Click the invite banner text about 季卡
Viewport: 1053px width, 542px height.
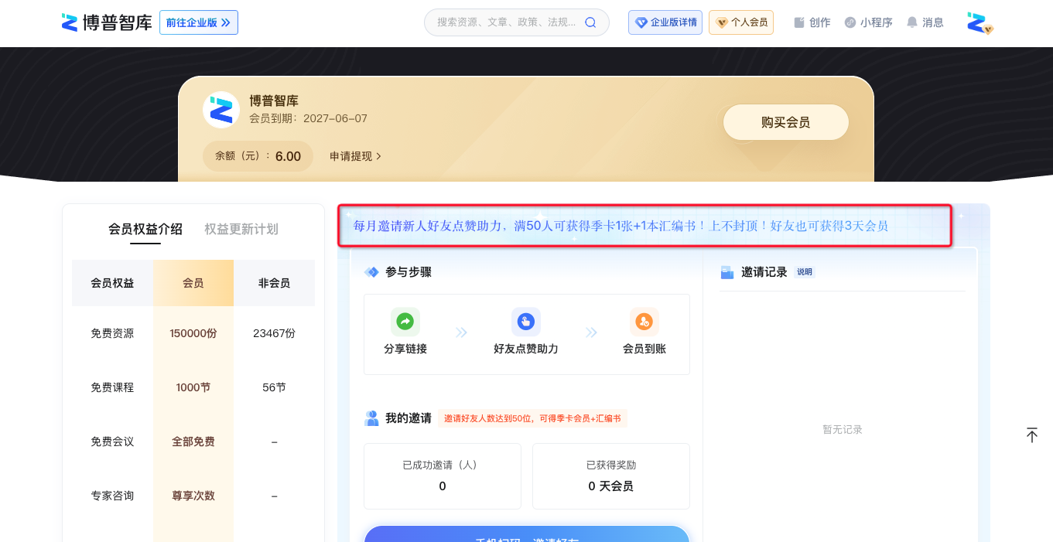(x=621, y=226)
